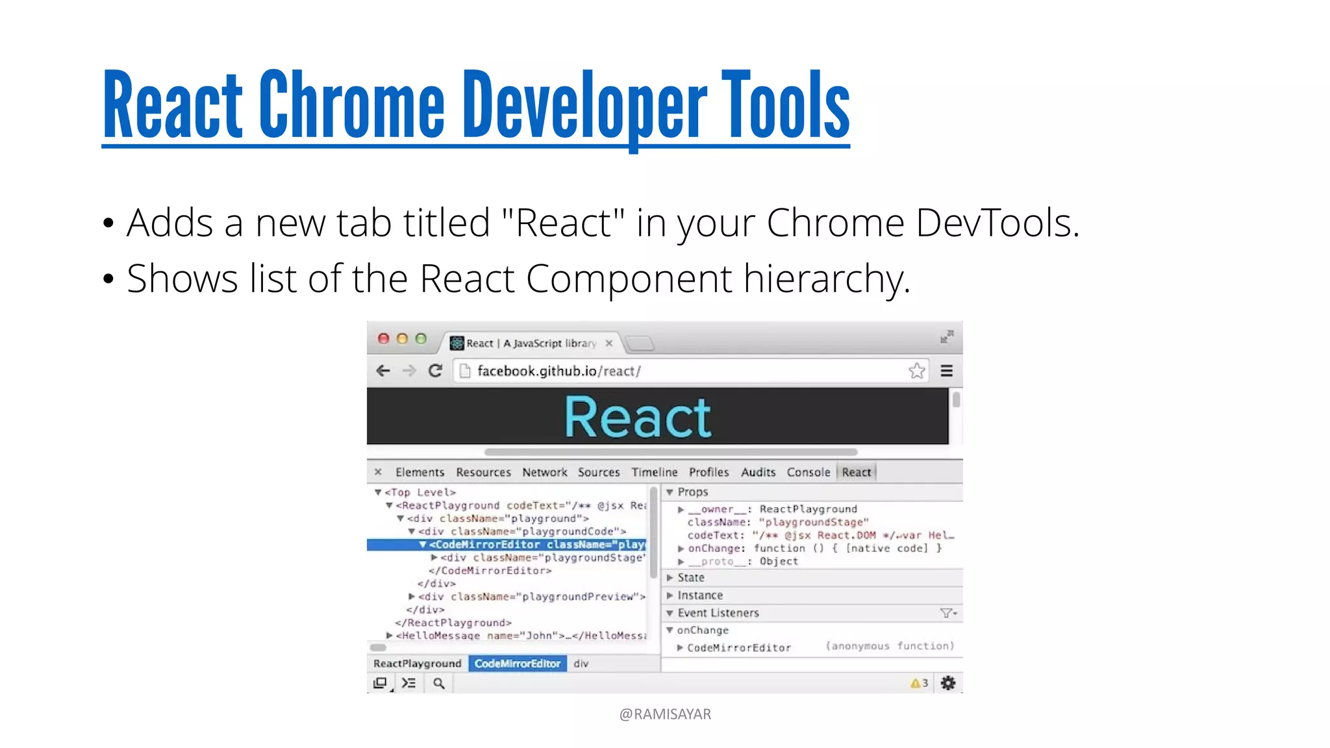Select ReactPlayground in the breadcrumb bar
This screenshot has height=748, width=1330.
(417, 663)
